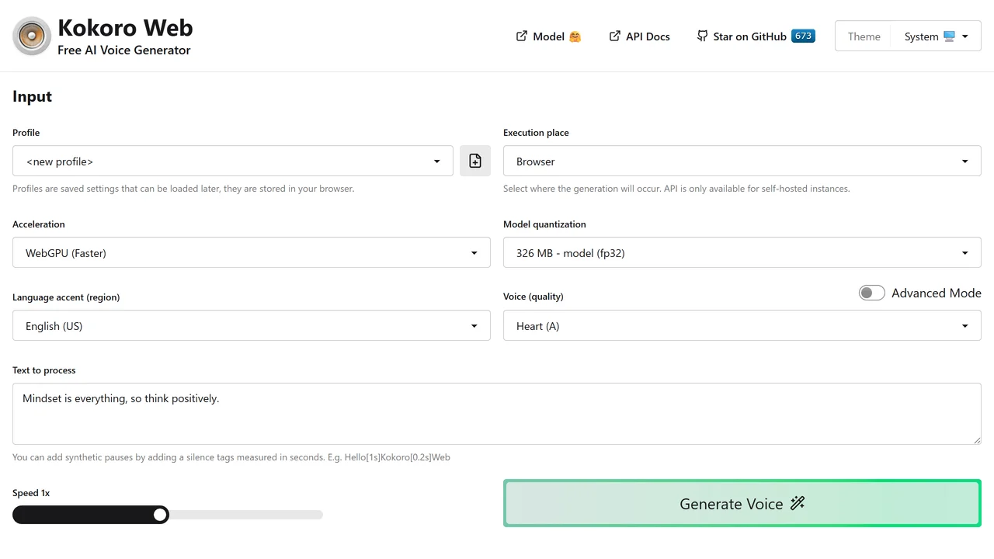Viewport: 994px width, 559px height.
Task: Open the System theme selector
Action: pyautogui.click(x=937, y=36)
